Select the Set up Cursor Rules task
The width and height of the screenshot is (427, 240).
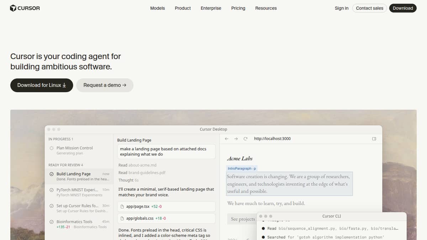[x=79, y=208]
